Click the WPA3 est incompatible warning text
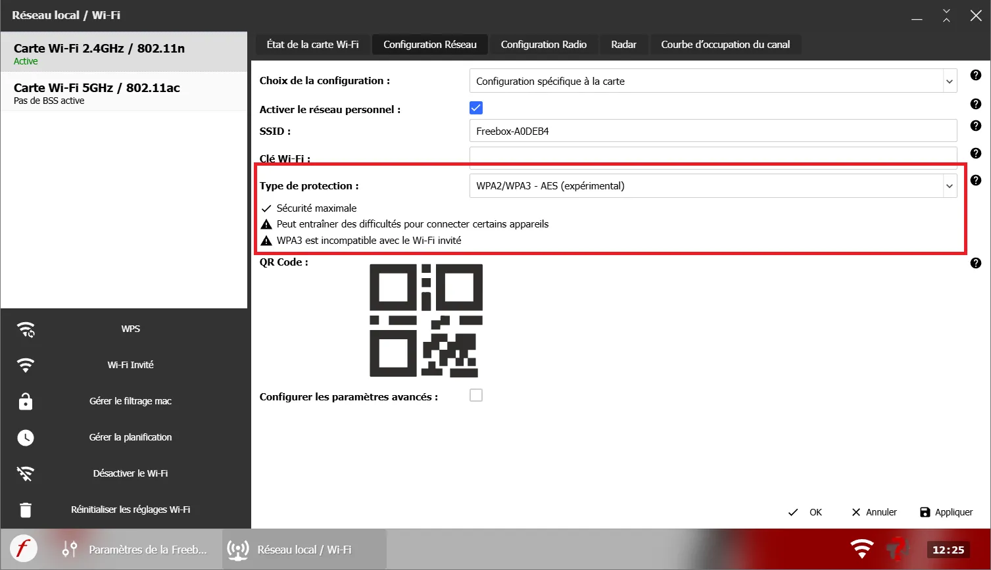This screenshot has width=991, height=570. pyautogui.click(x=369, y=241)
